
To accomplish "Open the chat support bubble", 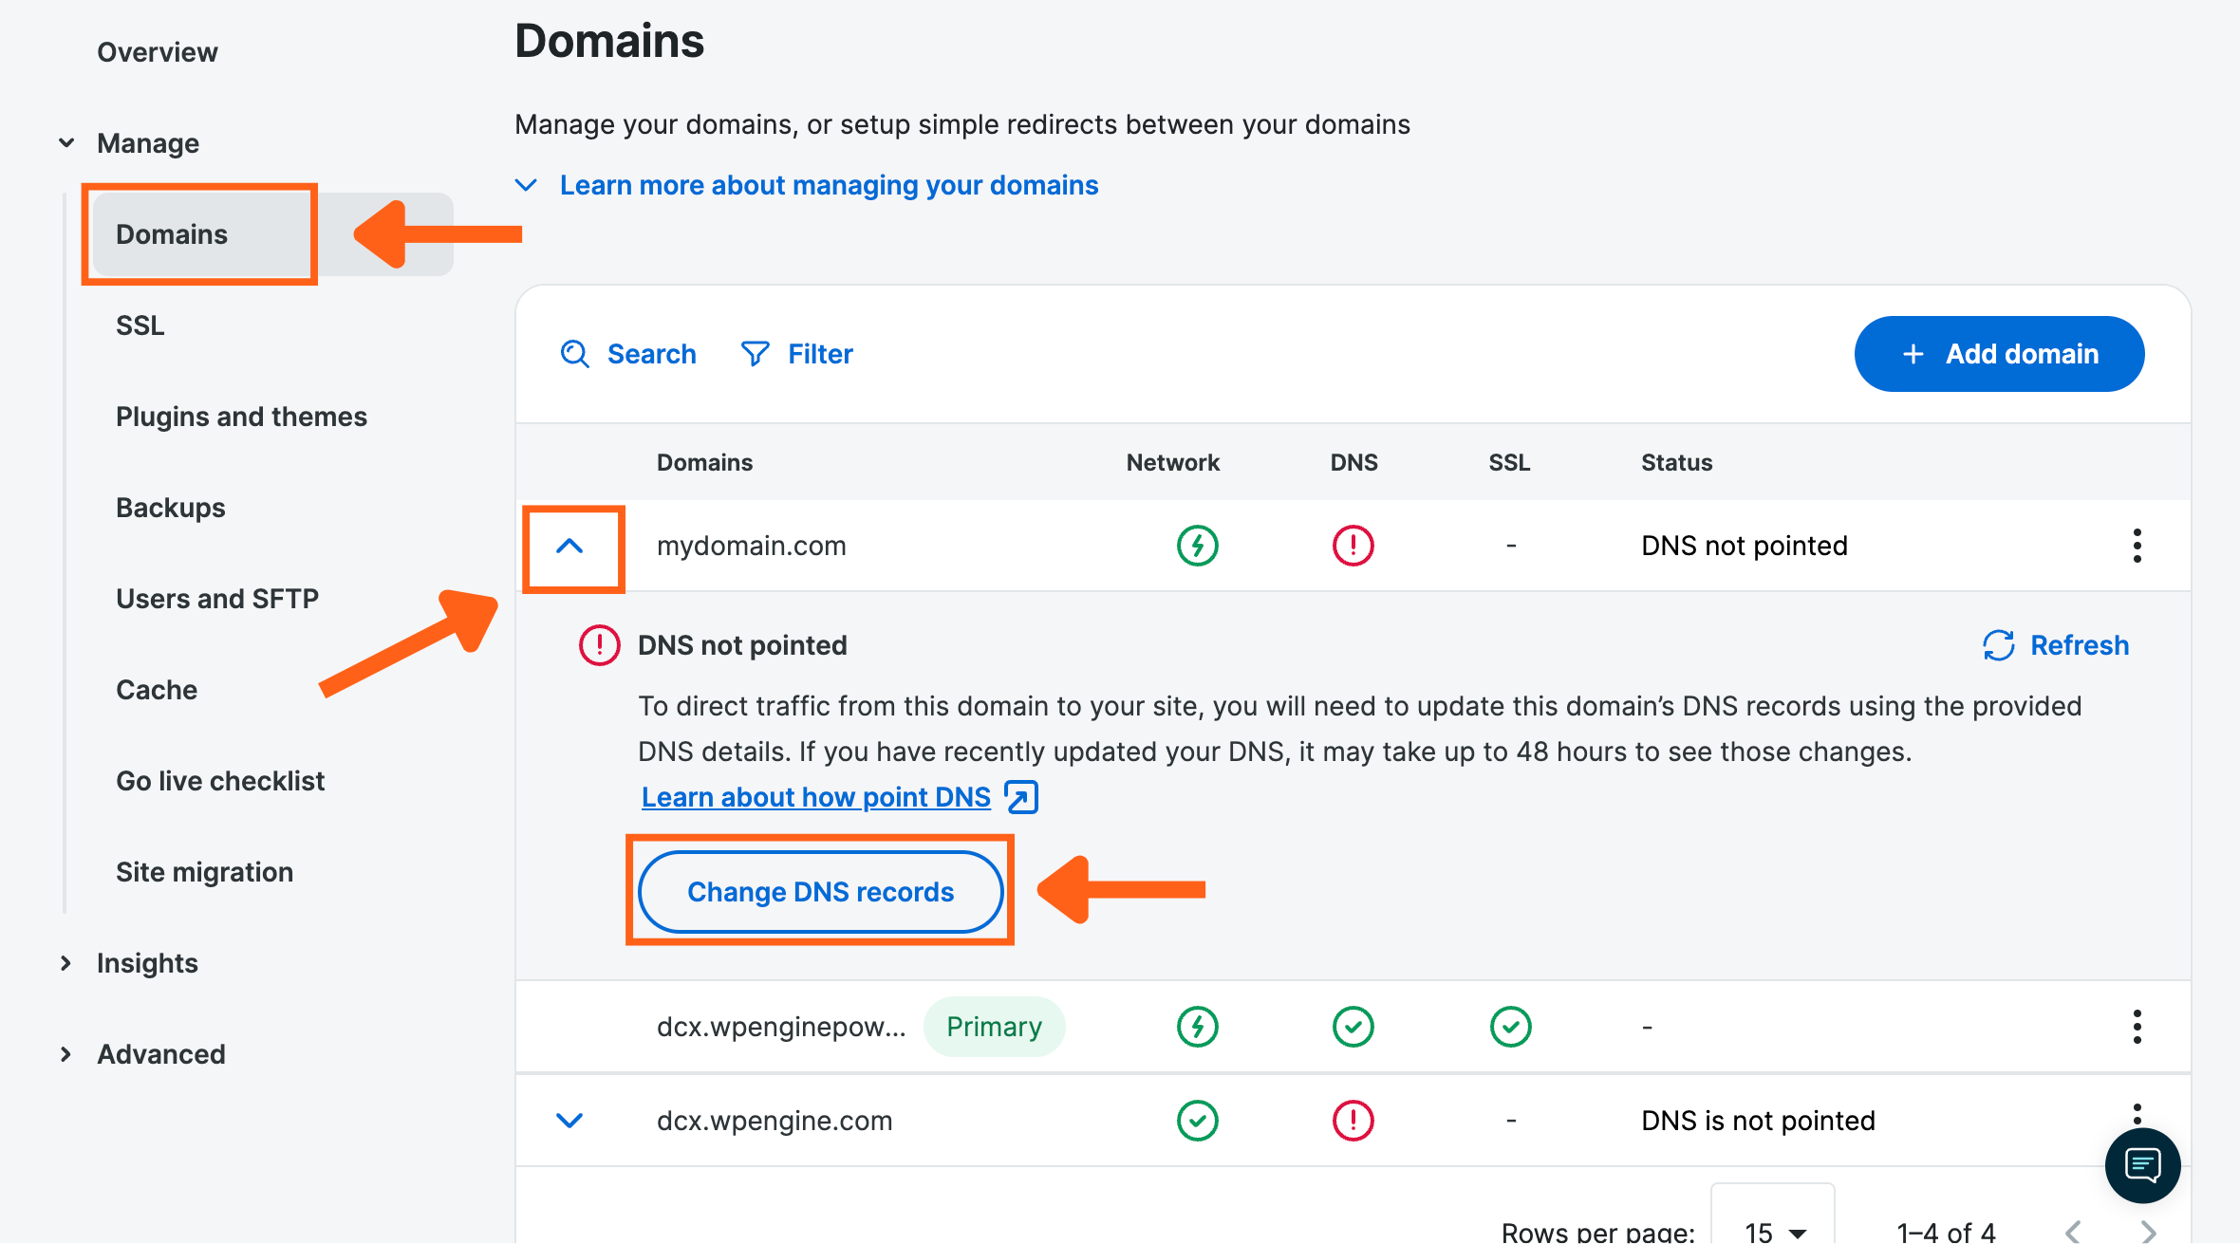I will point(2142,1166).
